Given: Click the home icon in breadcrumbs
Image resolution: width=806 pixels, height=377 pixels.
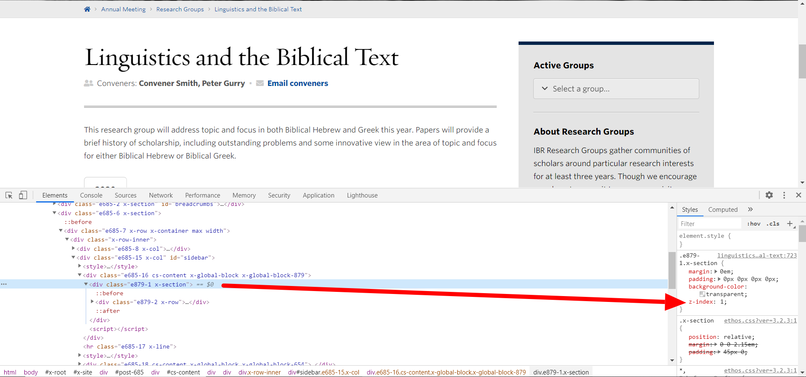Looking at the screenshot, I should (87, 9).
